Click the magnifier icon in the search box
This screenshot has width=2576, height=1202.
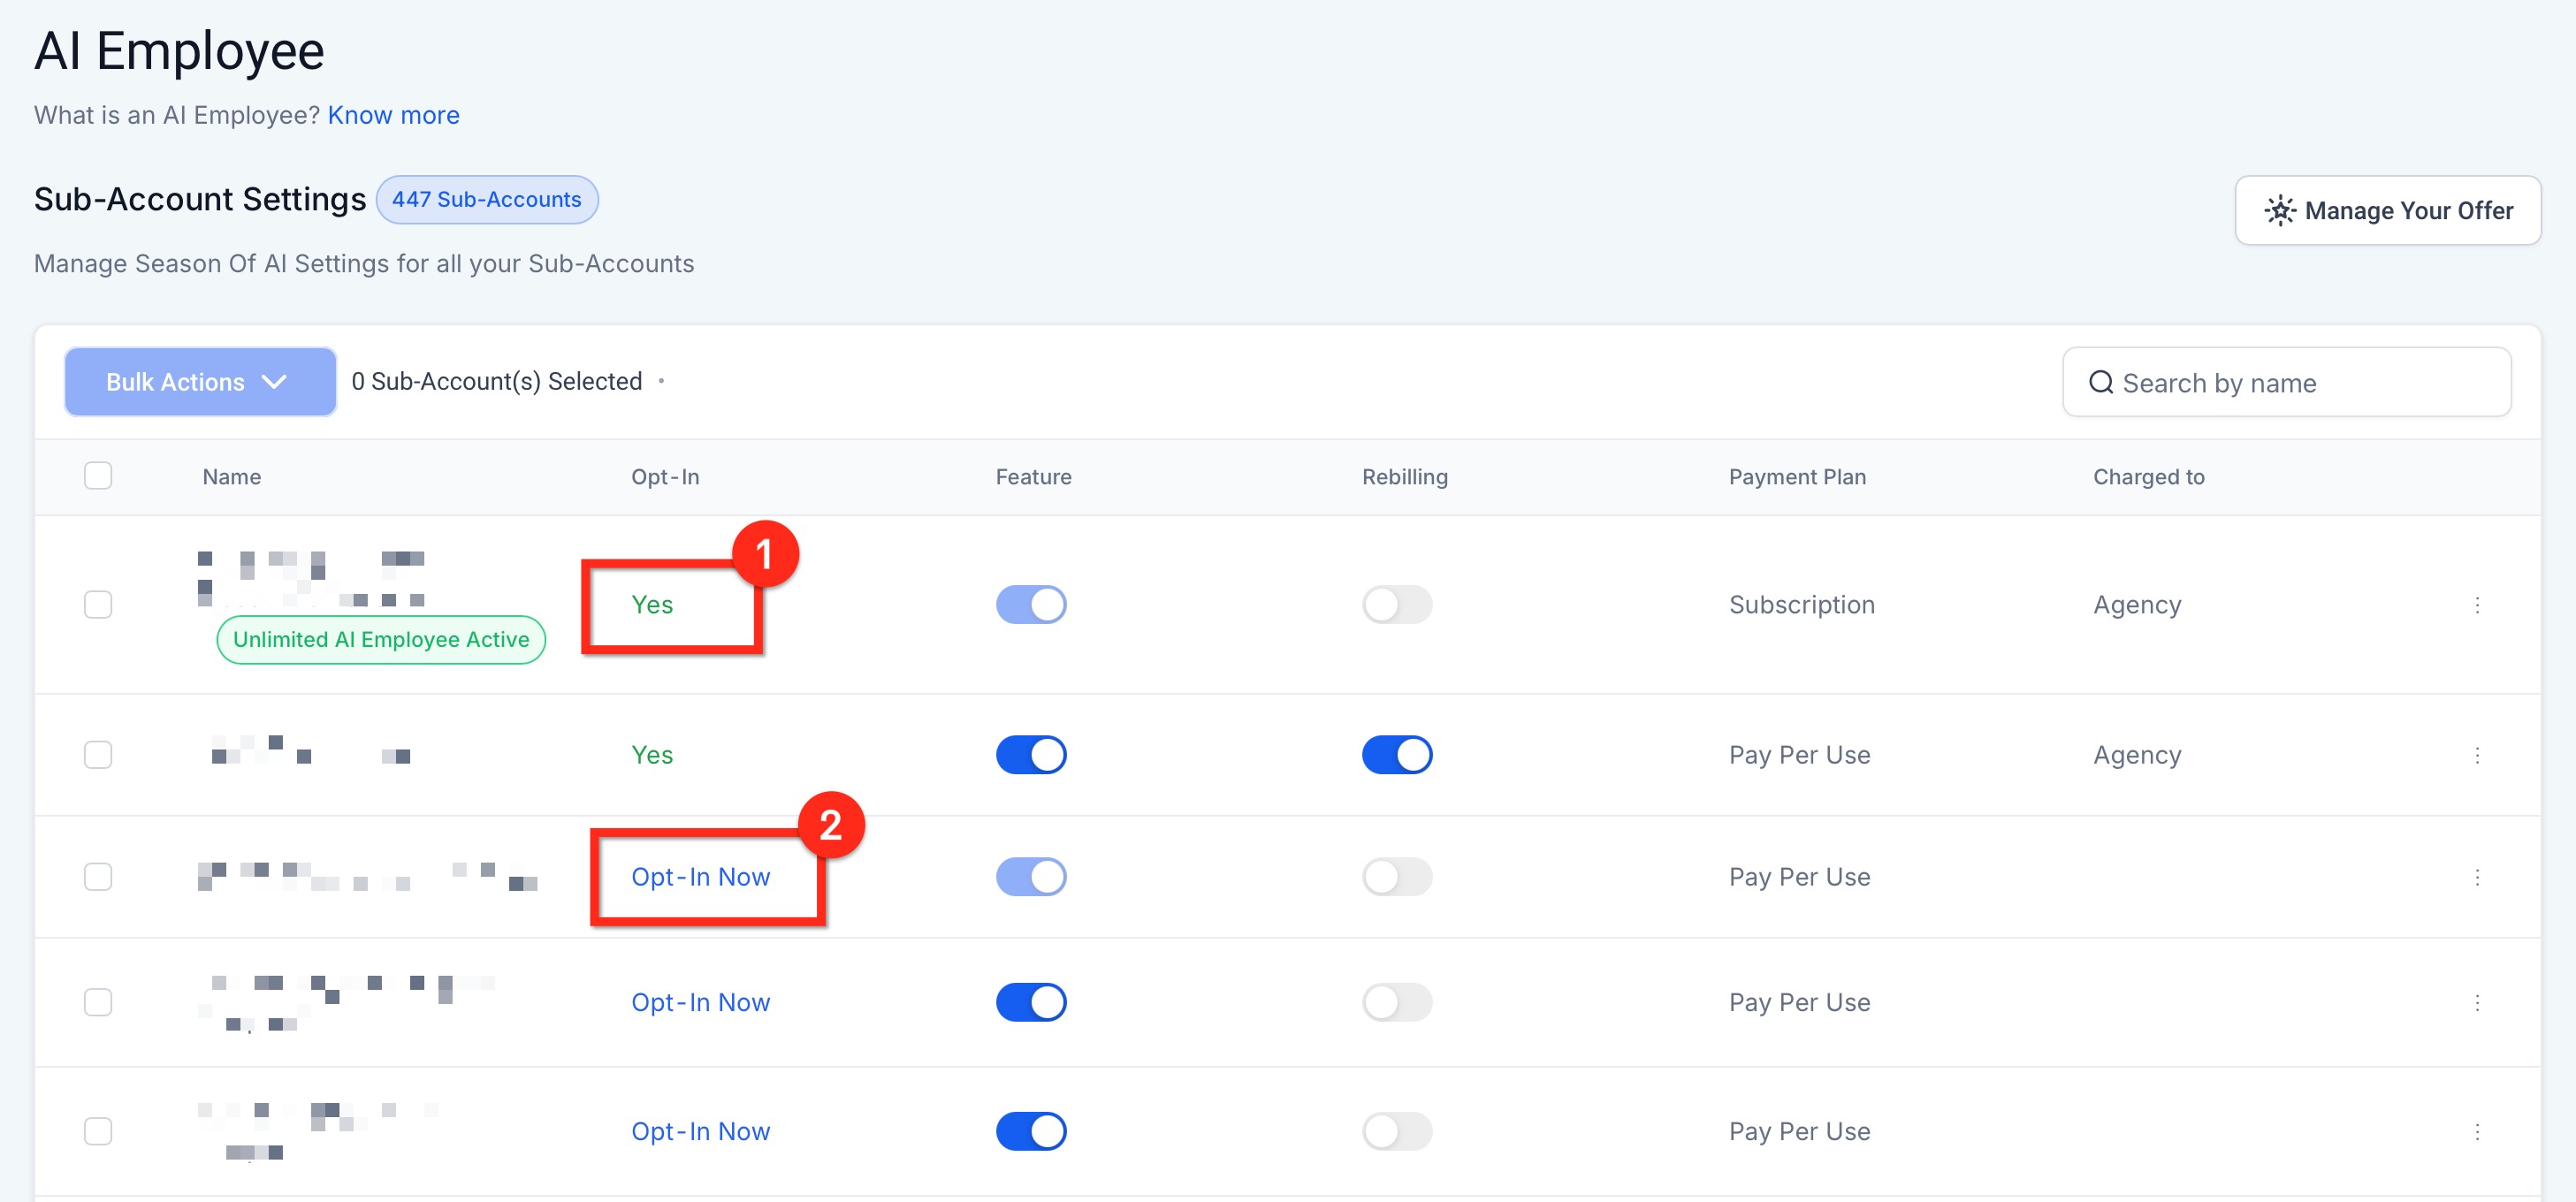point(2100,382)
